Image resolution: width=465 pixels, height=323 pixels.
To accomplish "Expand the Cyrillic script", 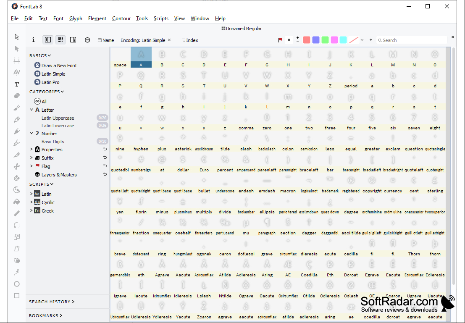I will pos(32,202).
